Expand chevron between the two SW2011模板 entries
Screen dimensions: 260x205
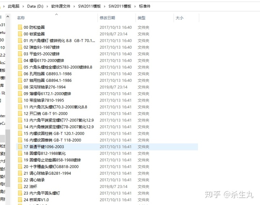tap(105, 6)
